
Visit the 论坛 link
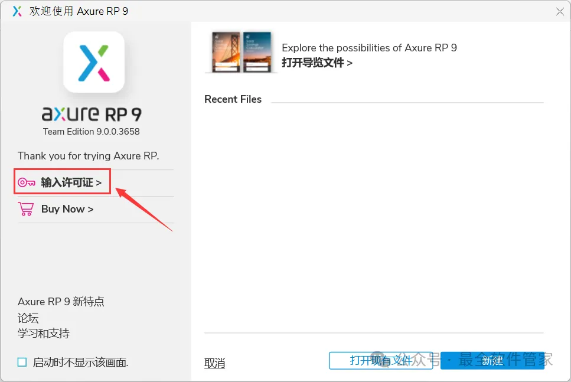pos(28,318)
